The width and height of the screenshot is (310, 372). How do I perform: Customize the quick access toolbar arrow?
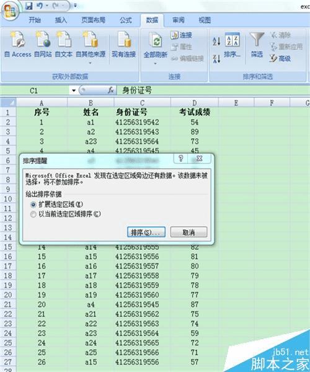point(75,6)
